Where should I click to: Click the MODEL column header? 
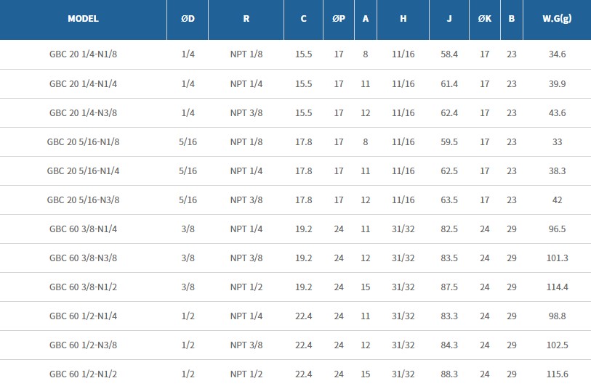(x=83, y=19)
